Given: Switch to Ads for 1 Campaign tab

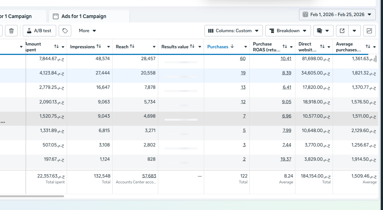Looking at the screenshot, I should click(x=83, y=16).
